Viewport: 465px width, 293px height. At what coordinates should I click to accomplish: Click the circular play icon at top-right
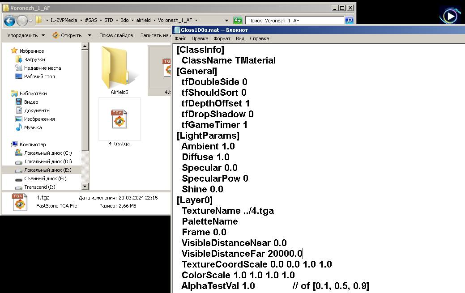coord(450,16)
